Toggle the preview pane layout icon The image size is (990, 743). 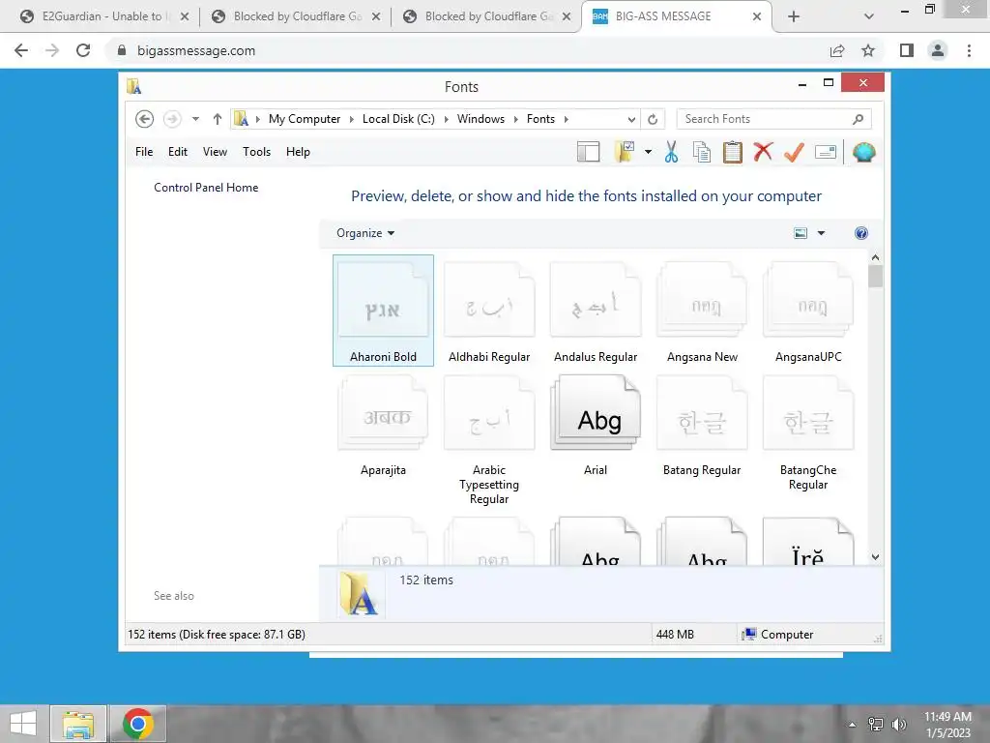[588, 152]
